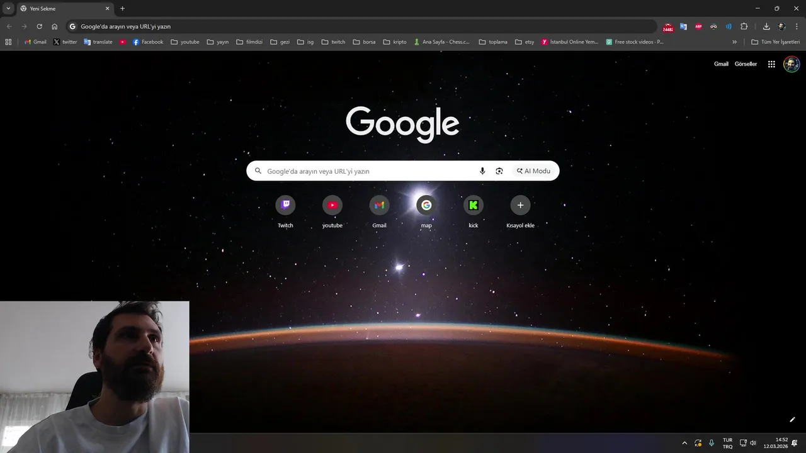Open the Gmail shortcut tile
Image resolution: width=806 pixels, height=453 pixels.
click(x=379, y=211)
